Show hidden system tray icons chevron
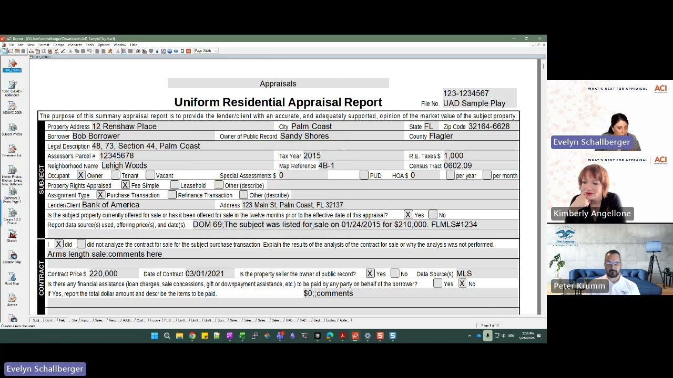 470,336
